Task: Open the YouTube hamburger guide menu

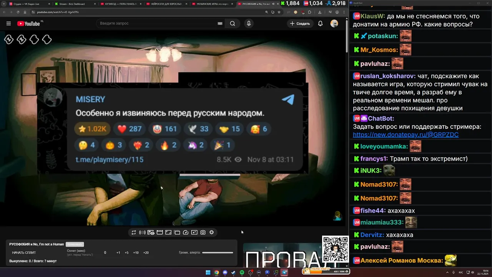Action: 8,23
